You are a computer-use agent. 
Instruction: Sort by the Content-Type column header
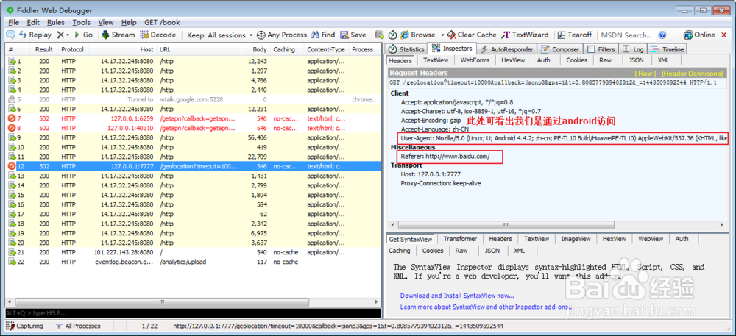click(326, 49)
